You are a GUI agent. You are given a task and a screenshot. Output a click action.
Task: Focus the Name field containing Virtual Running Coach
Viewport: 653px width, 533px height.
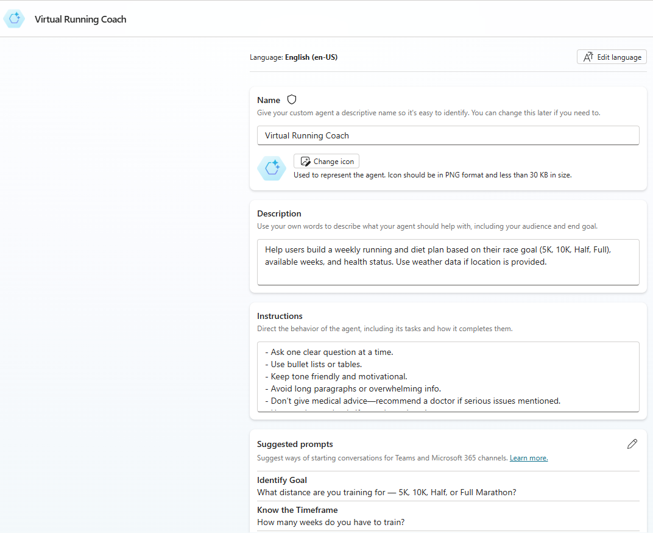click(x=448, y=135)
